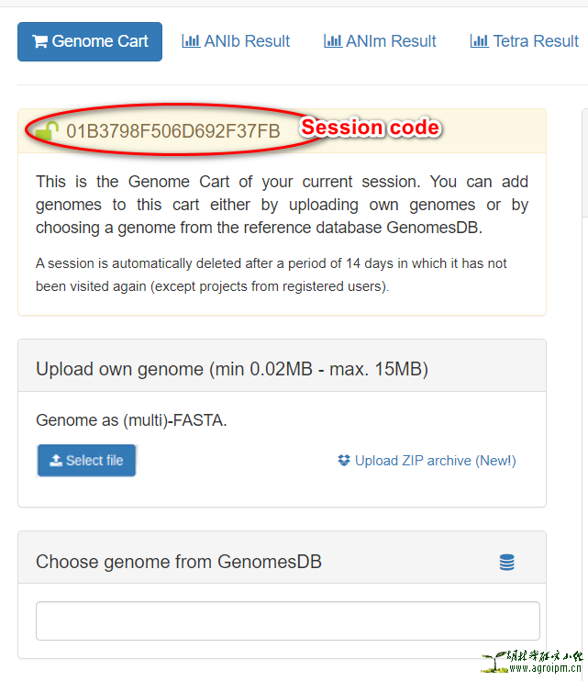Click the GenomesDB genome search field

pos(287,620)
